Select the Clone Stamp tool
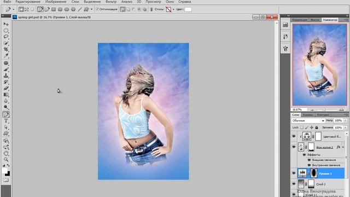Screen dimensions: 350x197 (x=6, y=76)
